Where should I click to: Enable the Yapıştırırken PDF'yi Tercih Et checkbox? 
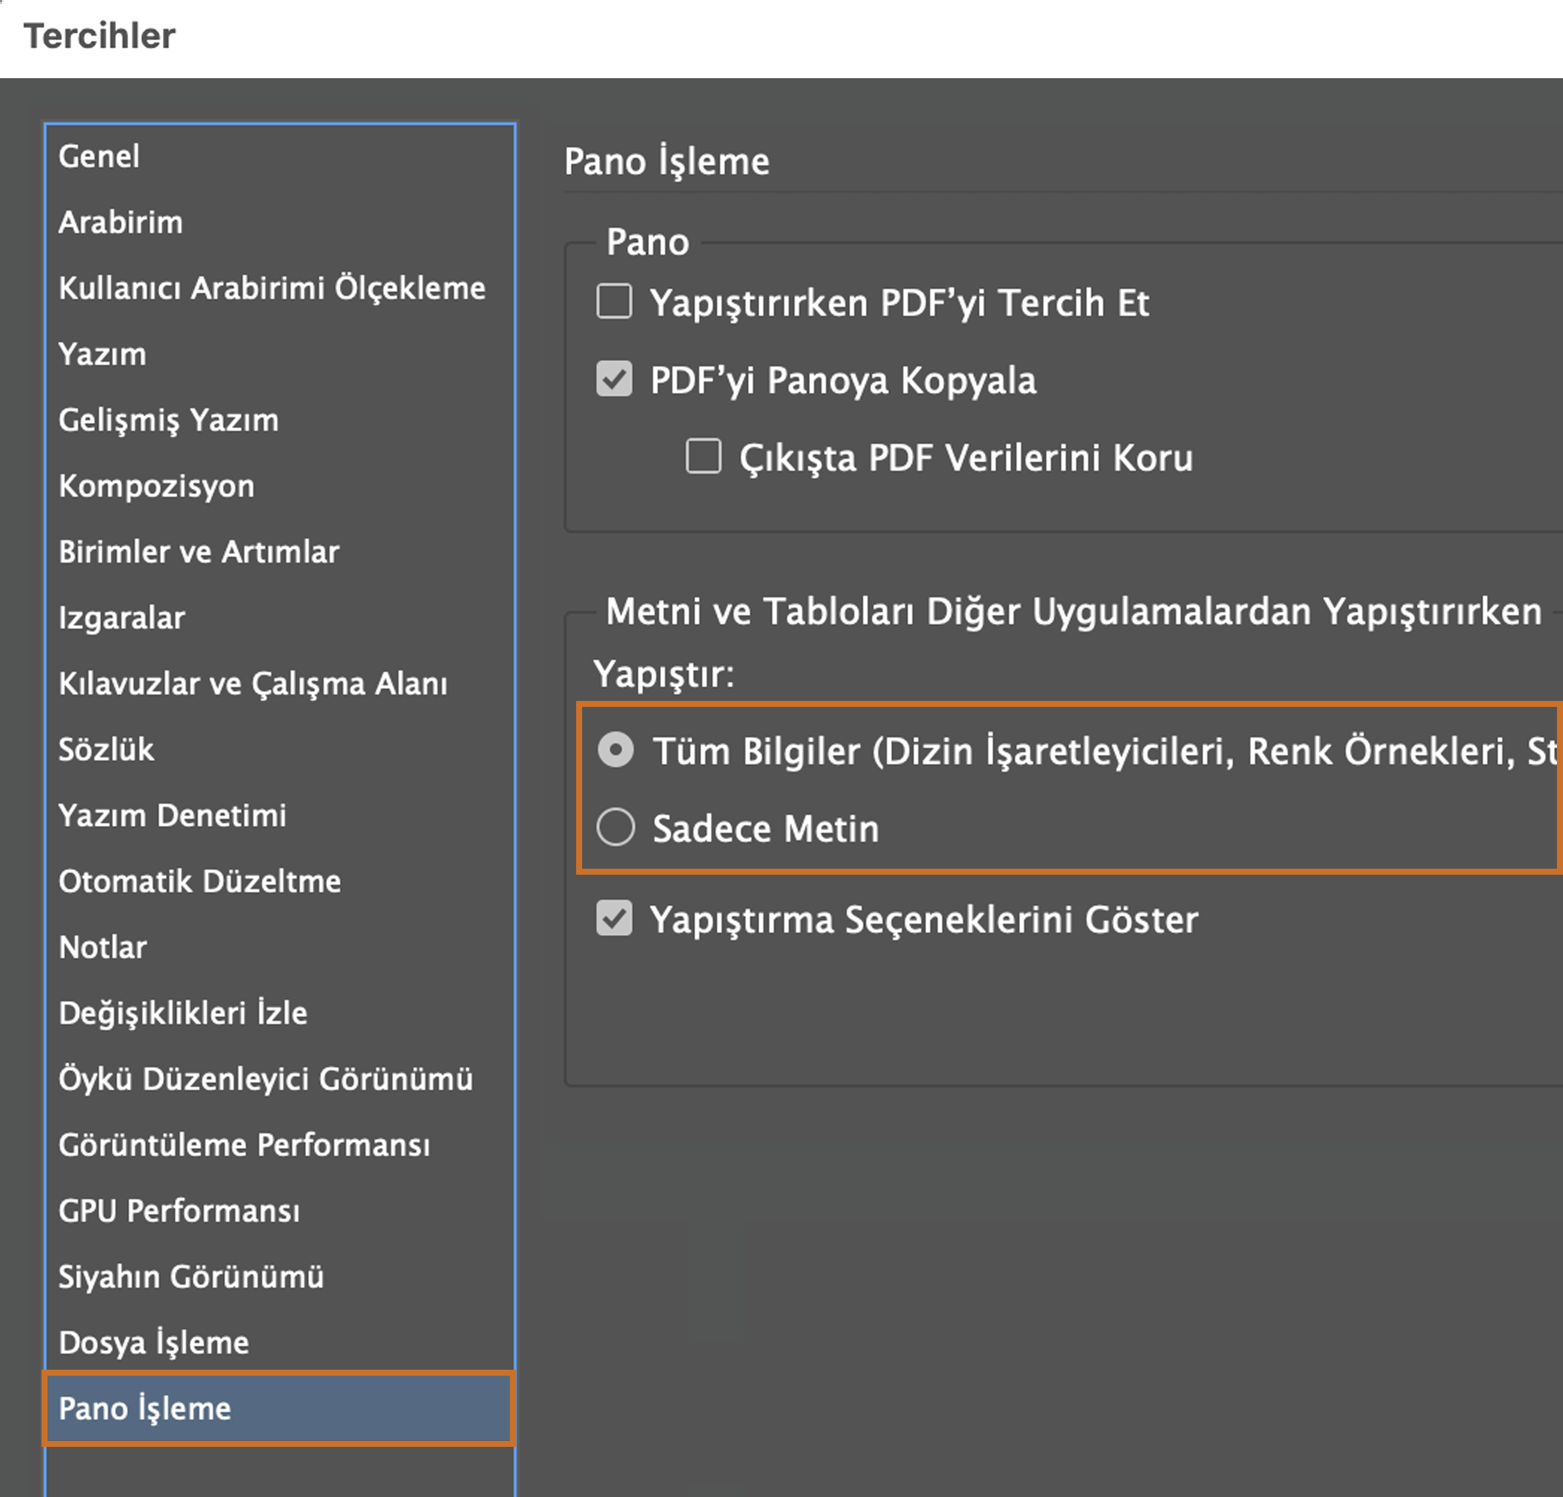pyautogui.click(x=614, y=302)
